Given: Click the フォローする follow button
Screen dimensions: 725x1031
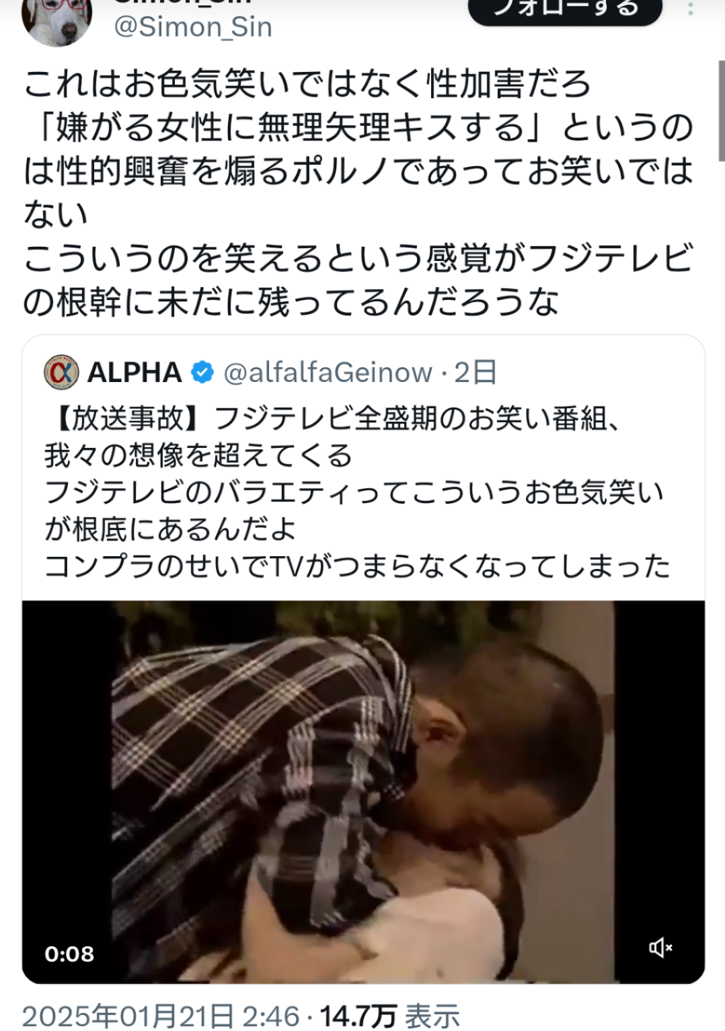Looking at the screenshot, I should tap(565, 9).
